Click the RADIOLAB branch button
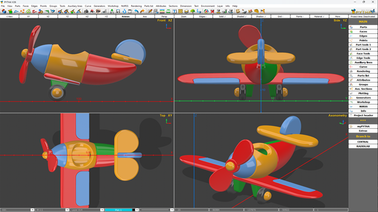 (363, 146)
